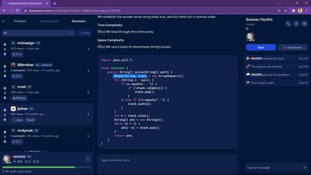
Task: Click the C++ tag under 66brother
Action: tap(17, 76)
